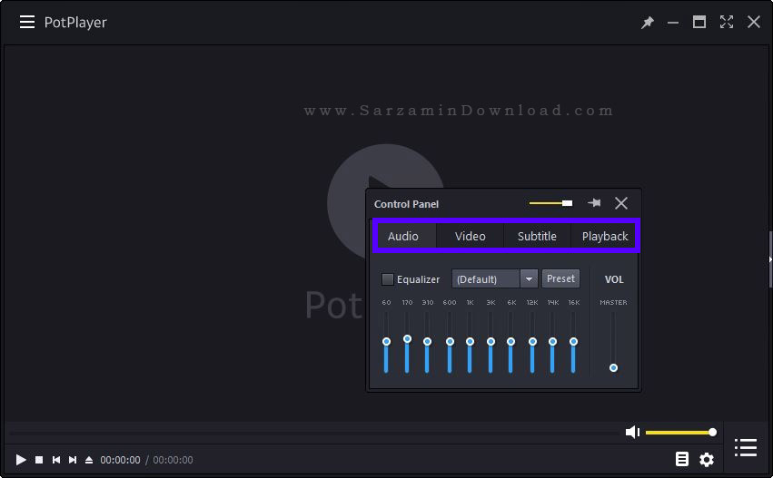Viewport: 773px width, 478px height.
Task: Close the Control Panel dialog
Action: pos(621,203)
